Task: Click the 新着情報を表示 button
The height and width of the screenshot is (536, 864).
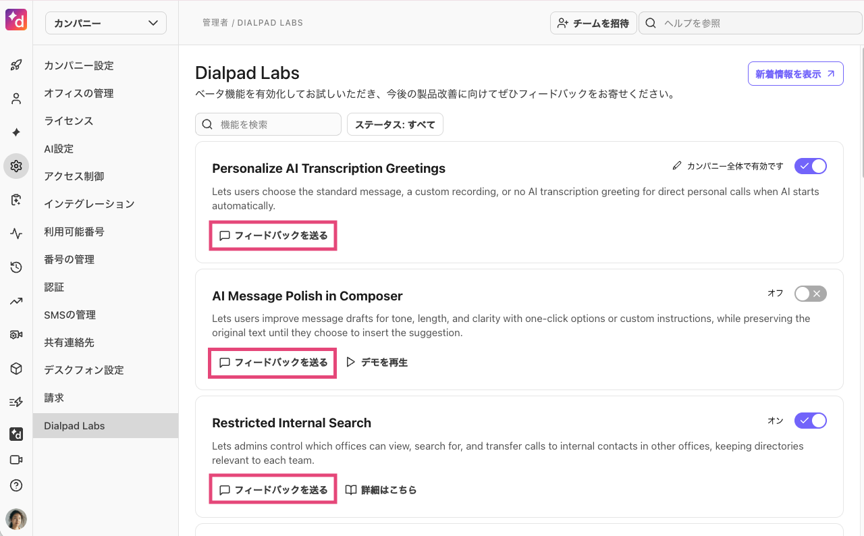Action: (x=795, y=74)
